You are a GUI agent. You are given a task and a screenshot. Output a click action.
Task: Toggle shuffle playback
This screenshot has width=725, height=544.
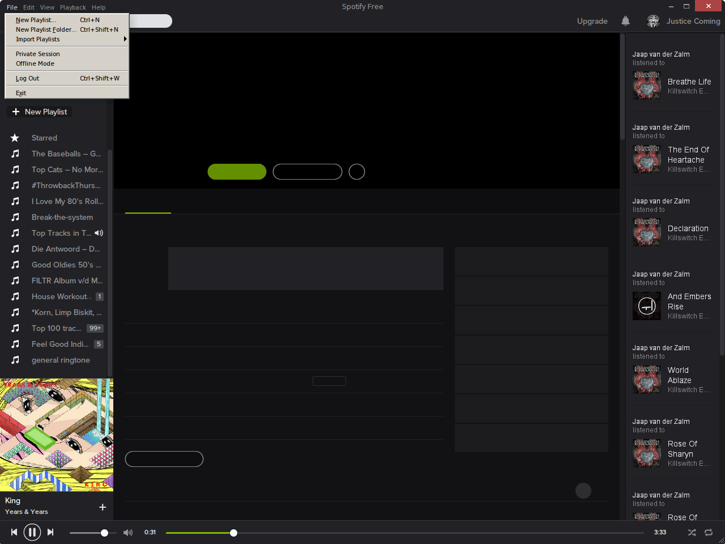coord(692,533)
